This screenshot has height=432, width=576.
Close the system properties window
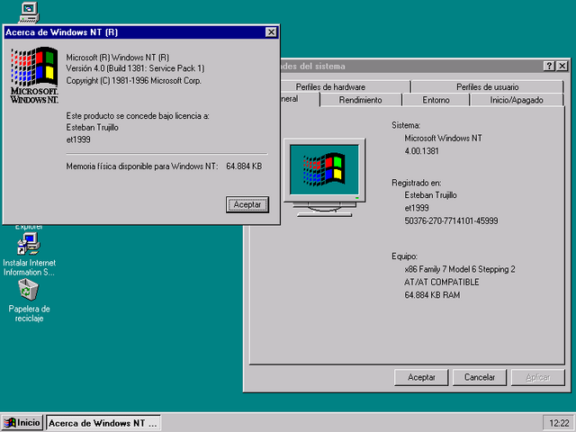pyautogui.click(x=562, y=66)
